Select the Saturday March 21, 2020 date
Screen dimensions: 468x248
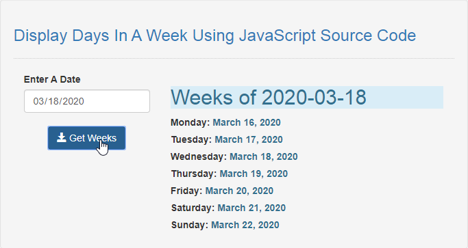(251, 208)
